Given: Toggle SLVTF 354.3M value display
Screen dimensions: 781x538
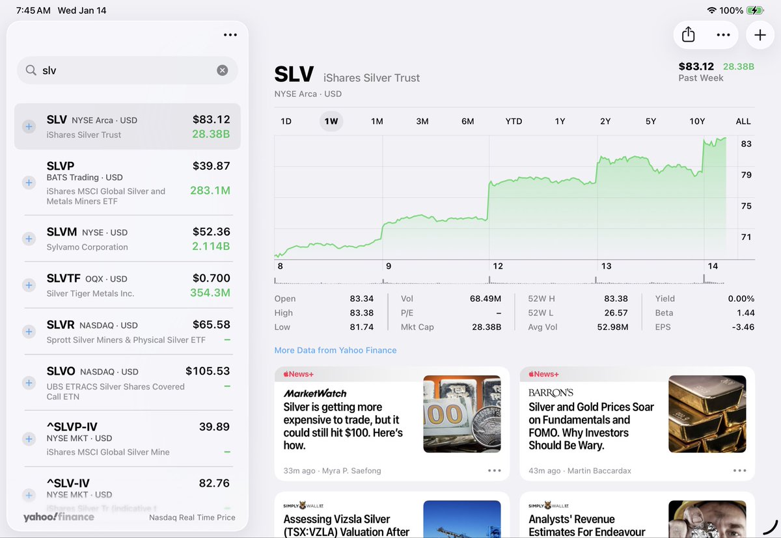Looking at the screenshot, I should point(210,293).
